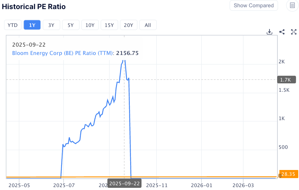Click the 28.35 orange value label
This screenshot has width=299, height=190.
[289, 175]
